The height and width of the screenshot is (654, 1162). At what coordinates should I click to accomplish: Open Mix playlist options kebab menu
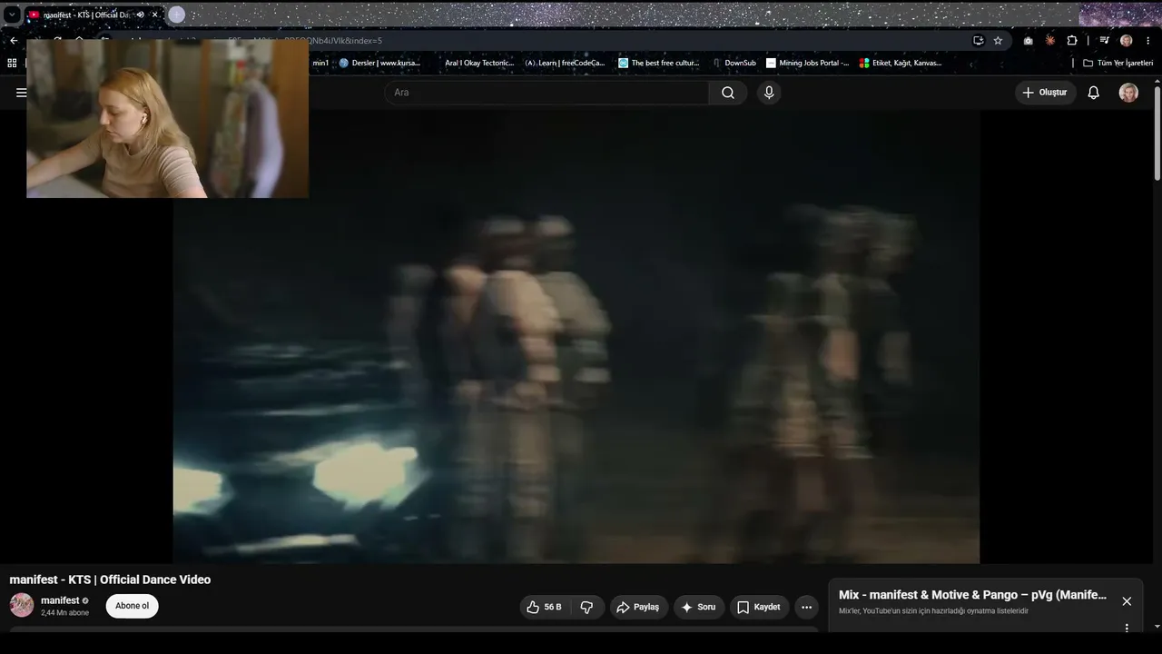coord(1127,628)
